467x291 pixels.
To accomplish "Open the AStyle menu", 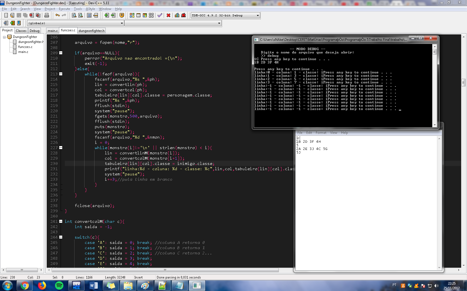I will [x=90, y=9].
